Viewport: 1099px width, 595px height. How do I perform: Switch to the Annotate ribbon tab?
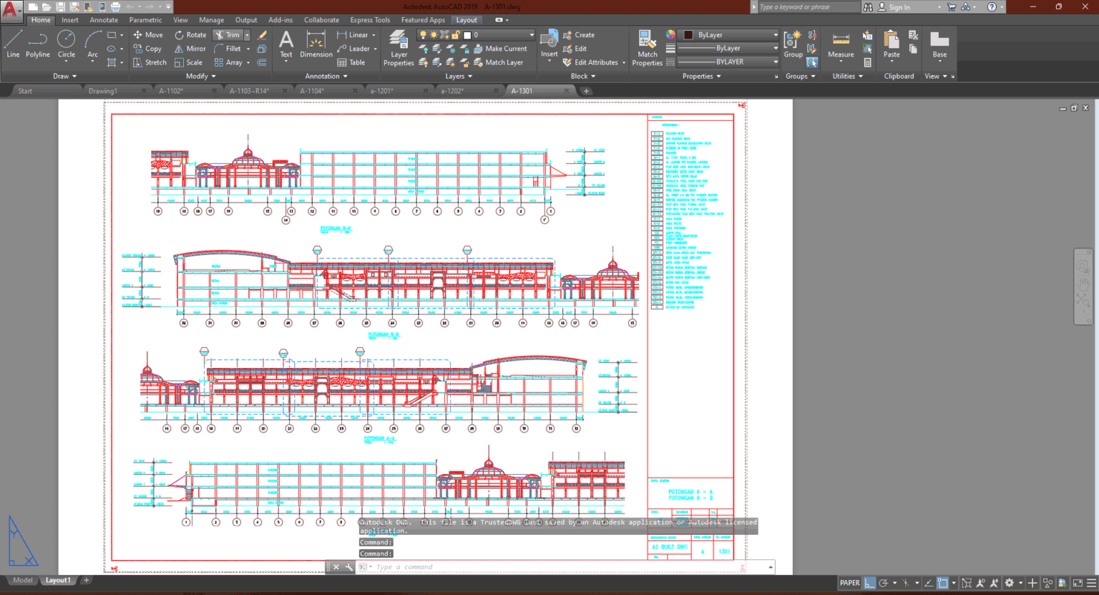click(x=104, y=19)
